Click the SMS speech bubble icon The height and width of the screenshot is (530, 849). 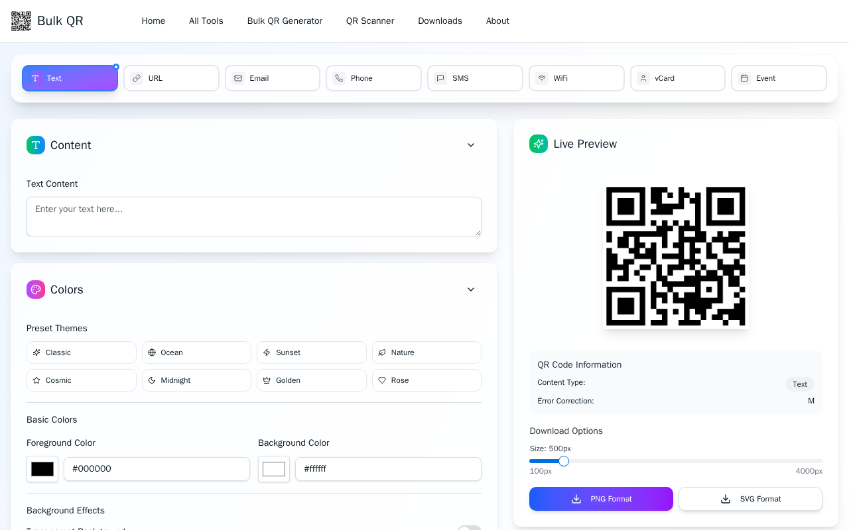coord(440,78)
